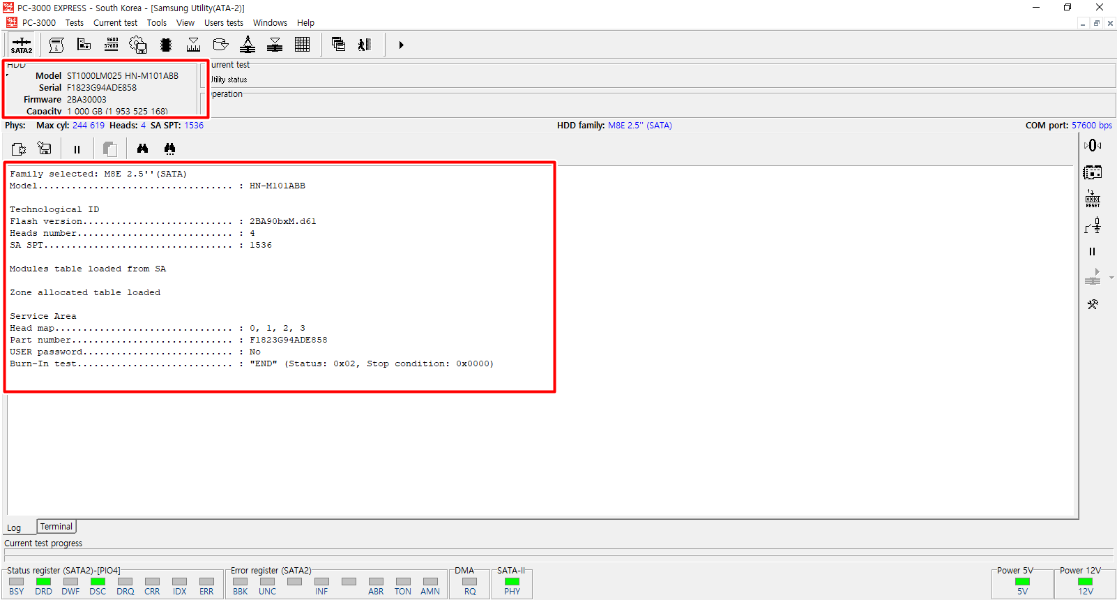Click the cascaded windows toolbar icon
Image resolution: width=1117 pixels, height=600 pixels.
(338, 45)
